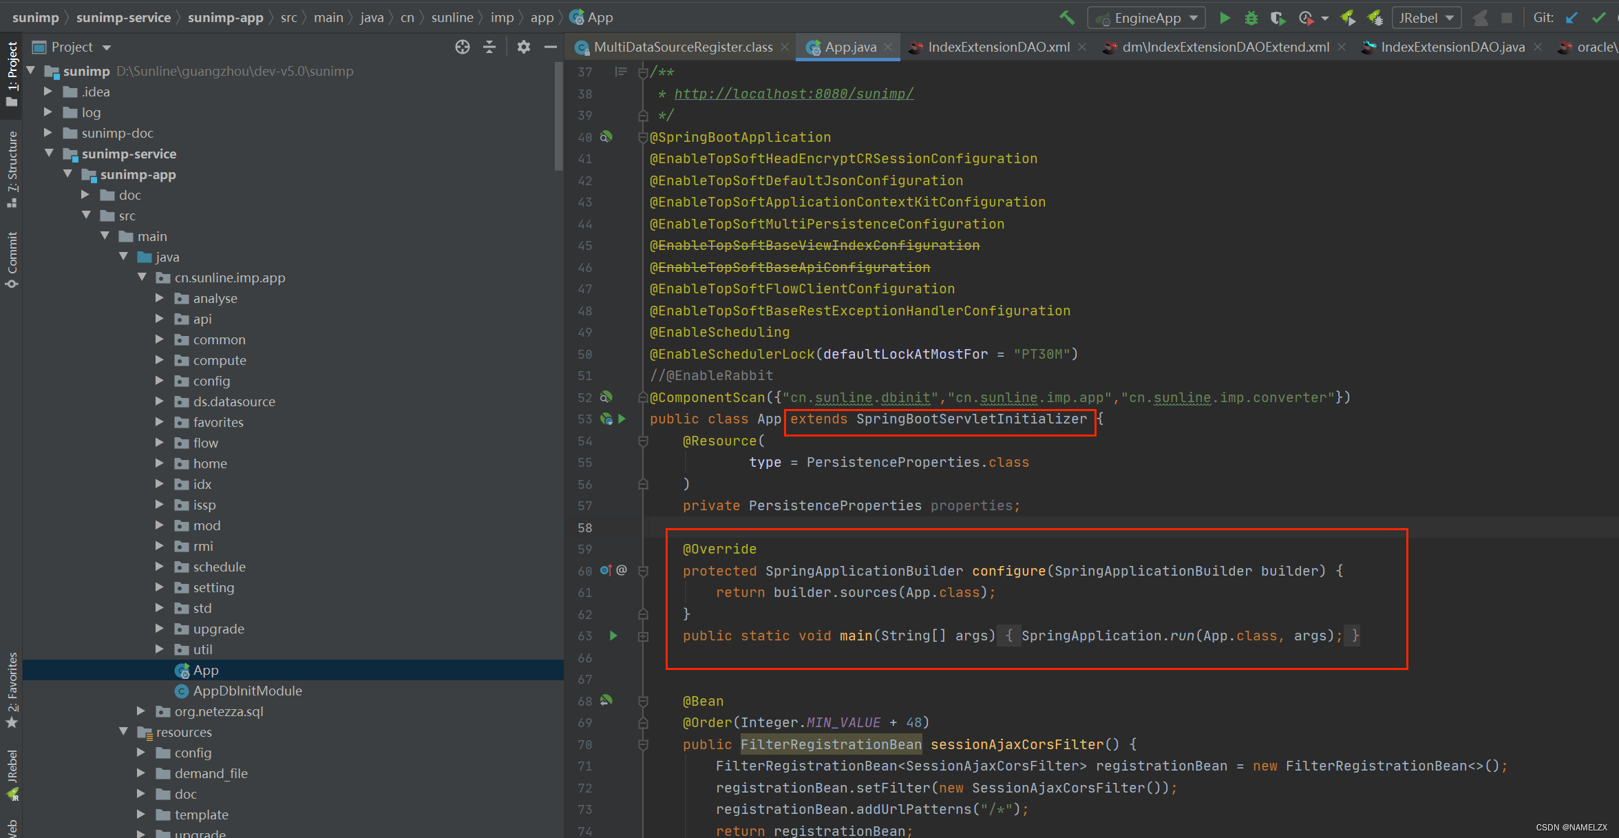
Task: Open the localhost:8080/sunimp link
Action: pos(794,94)
